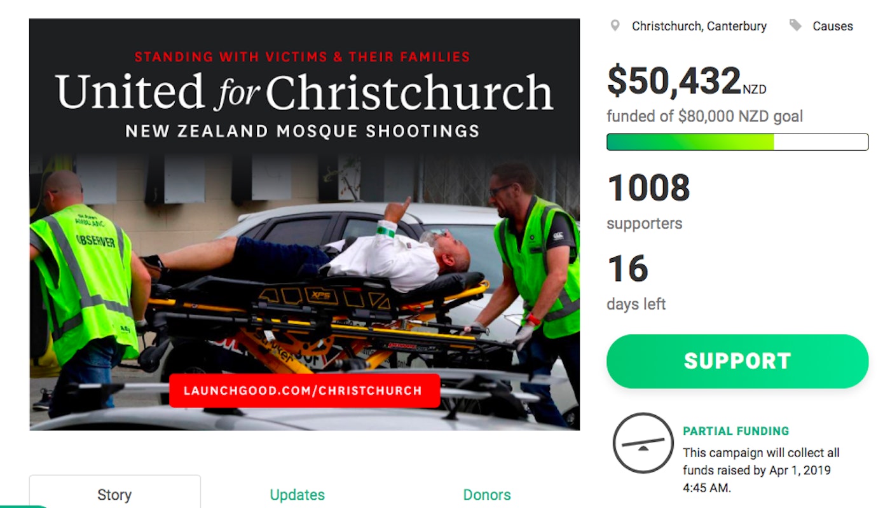Click the funding progress bar

[x=737, y=142]
